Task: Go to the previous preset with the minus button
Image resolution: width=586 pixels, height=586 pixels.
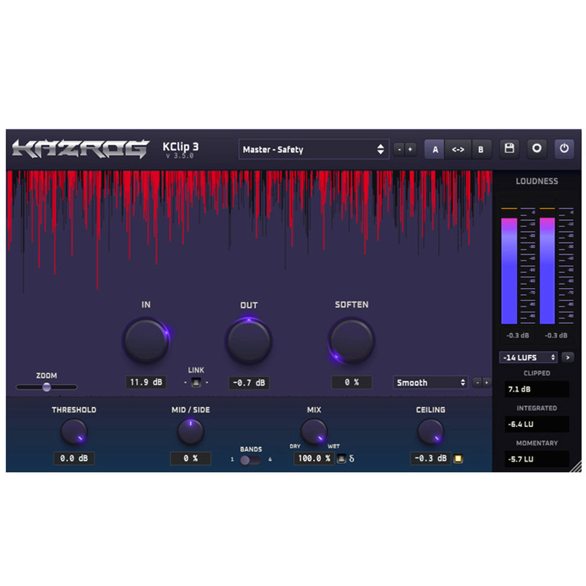Action: coord(399,149)
